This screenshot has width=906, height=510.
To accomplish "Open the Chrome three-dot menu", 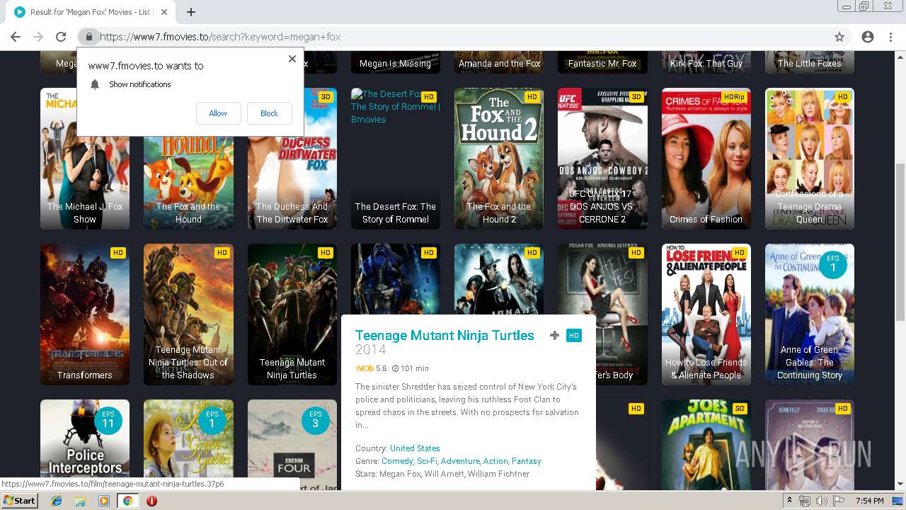I will pos(890,37).
